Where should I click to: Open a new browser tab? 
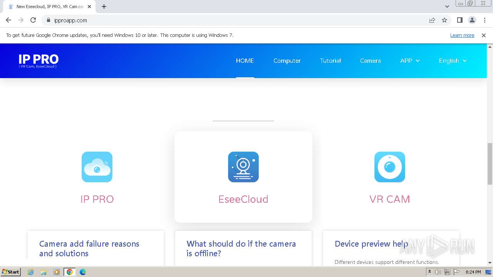pos(104,7)
